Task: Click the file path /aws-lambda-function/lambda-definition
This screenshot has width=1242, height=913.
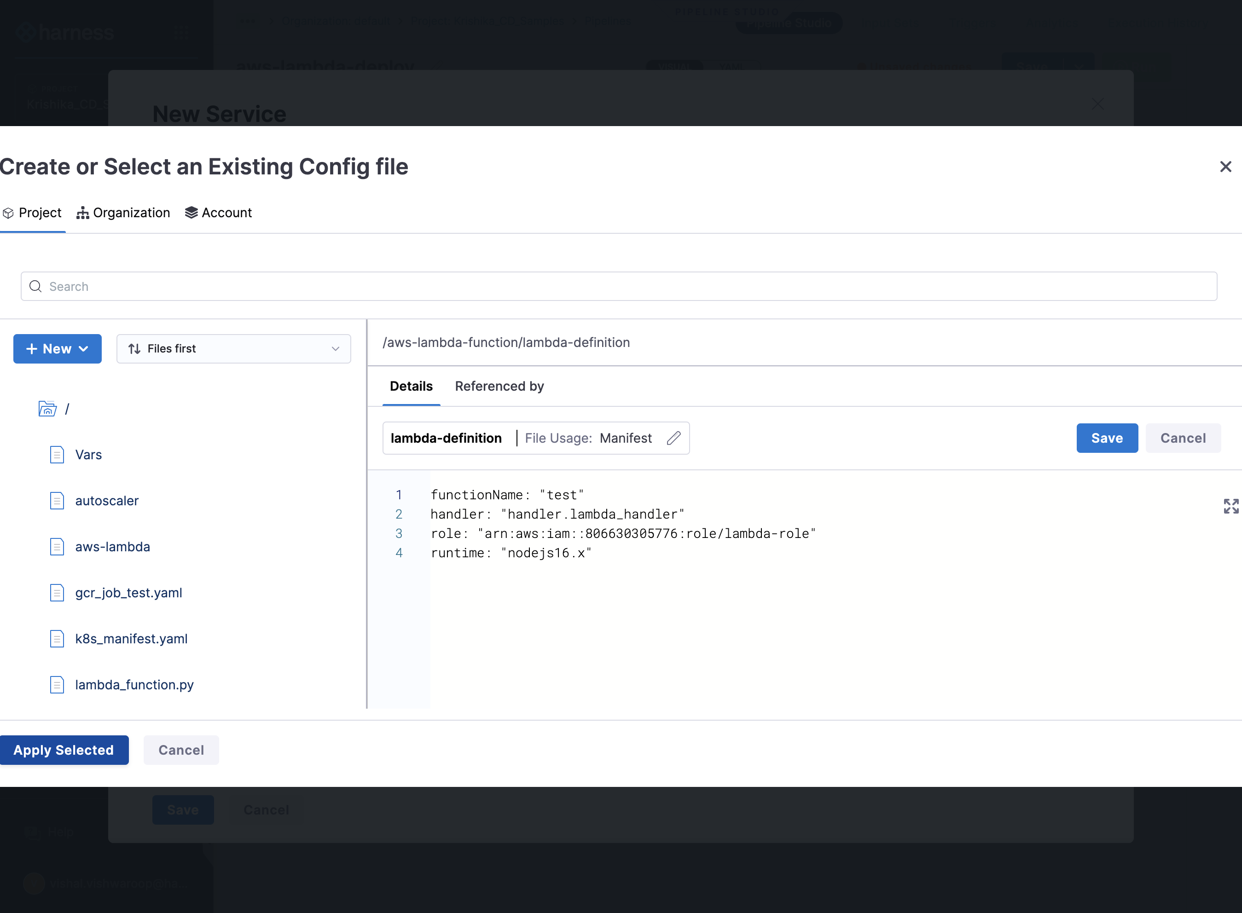Action: pyautogui.click(x=506, y=343)
